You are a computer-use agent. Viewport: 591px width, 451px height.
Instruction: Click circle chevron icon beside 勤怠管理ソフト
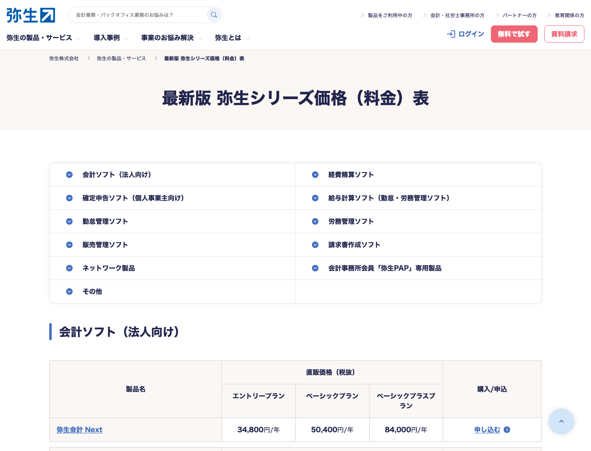pos(69,221)
